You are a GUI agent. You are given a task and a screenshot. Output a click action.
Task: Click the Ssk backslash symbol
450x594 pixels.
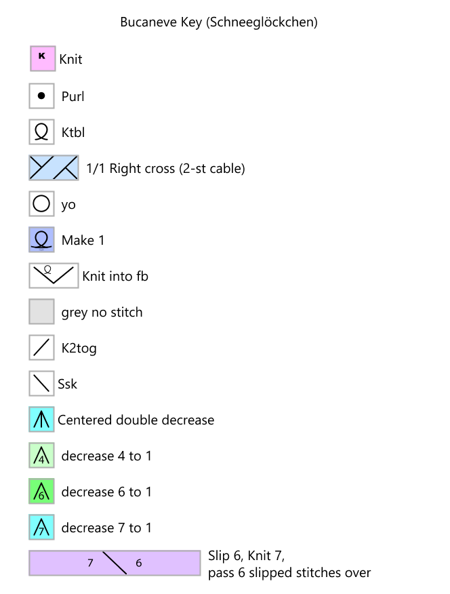[41, 384]
